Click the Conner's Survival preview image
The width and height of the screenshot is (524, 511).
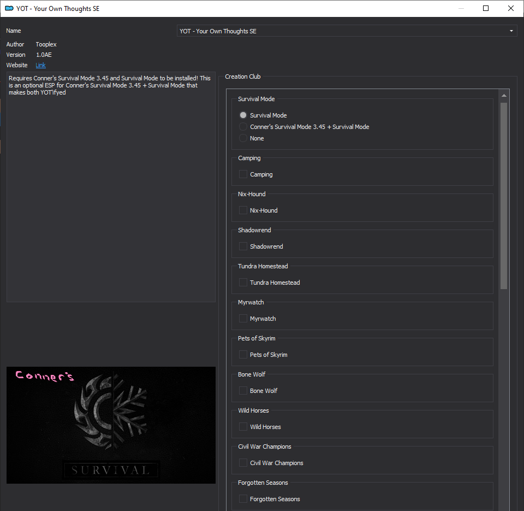pyautogui.click(x=111, y=425)
